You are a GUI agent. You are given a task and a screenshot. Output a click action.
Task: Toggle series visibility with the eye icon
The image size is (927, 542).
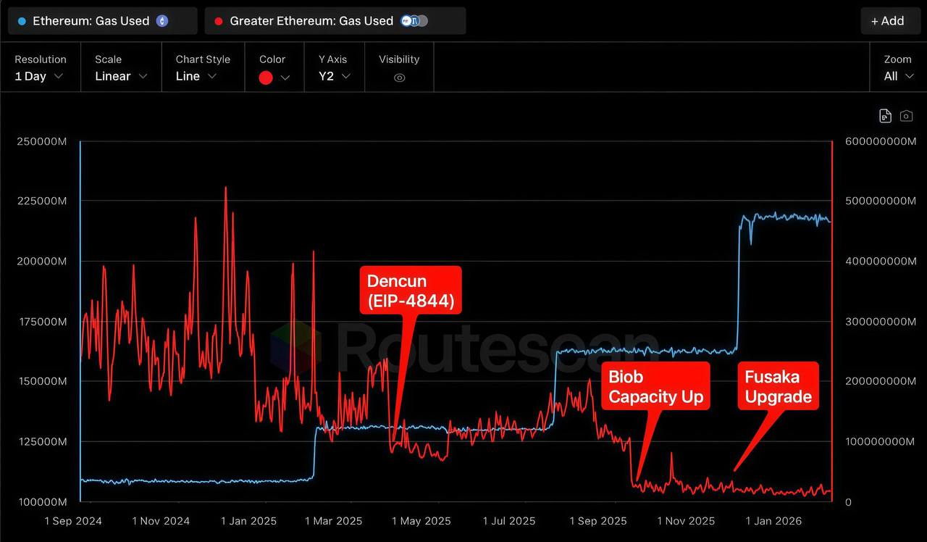(x=399, y=77)
